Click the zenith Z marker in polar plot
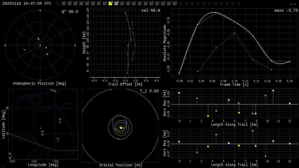The width and height of the screenshot is (299, 168). tap(40, 45)
